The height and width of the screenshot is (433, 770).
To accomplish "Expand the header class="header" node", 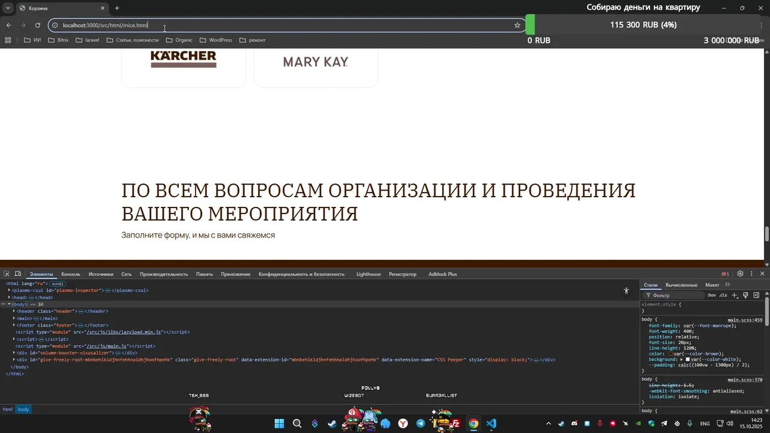I will [14, 311].
